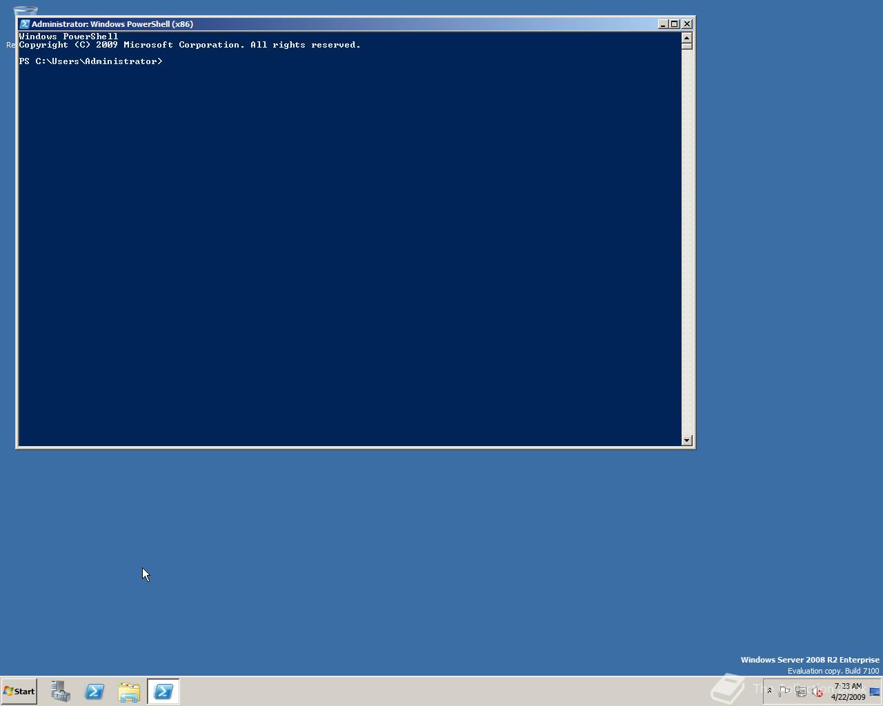Click the Copyright 2009 Microsoft line

tap(190, 45)
